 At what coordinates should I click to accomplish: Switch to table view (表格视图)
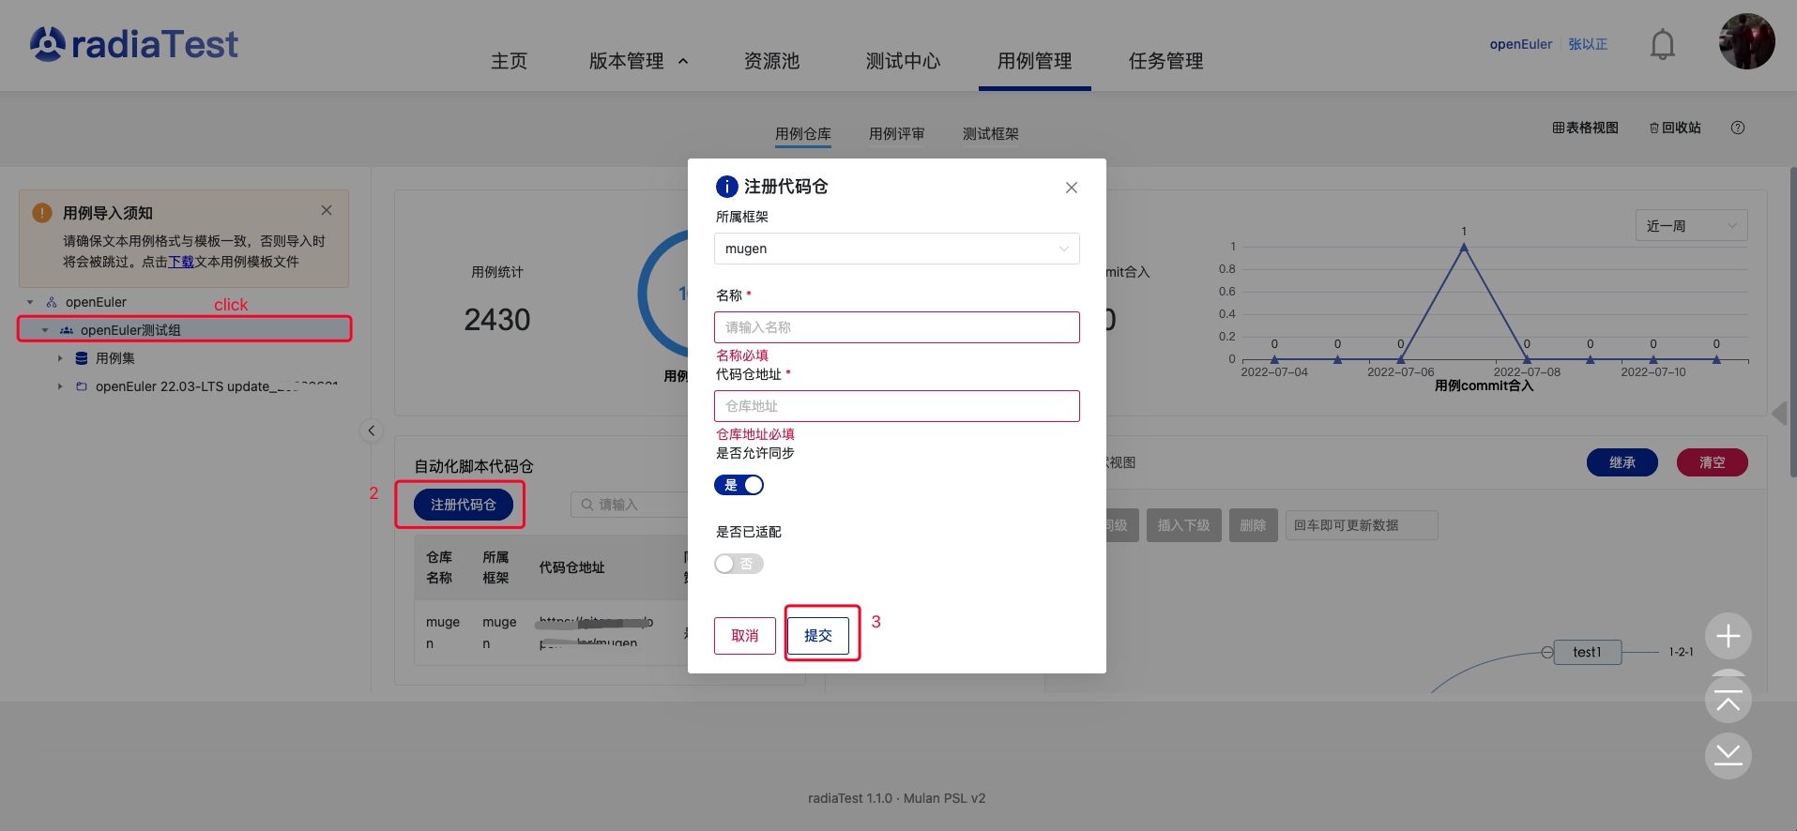1585,128
